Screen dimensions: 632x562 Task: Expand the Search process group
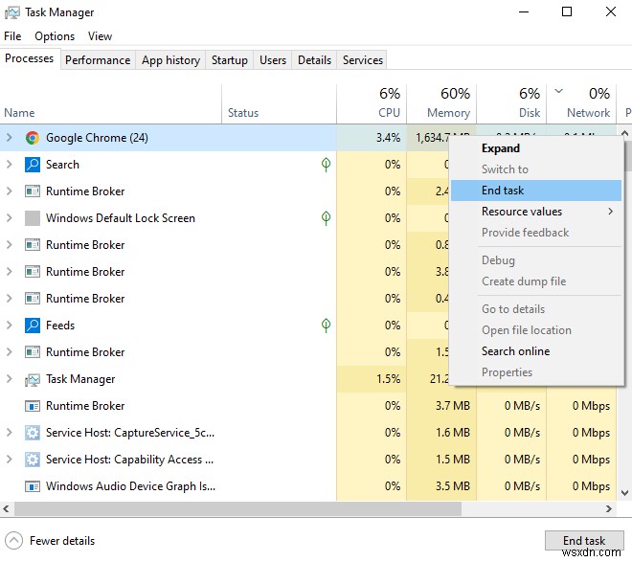click(x=10, y=165)
